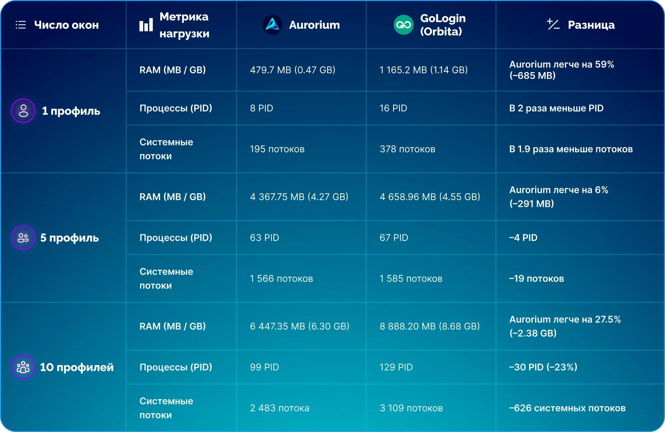Click the value 1 165.2 MB (1.14 GB)

pyautogui.click(x=424, y=70)
